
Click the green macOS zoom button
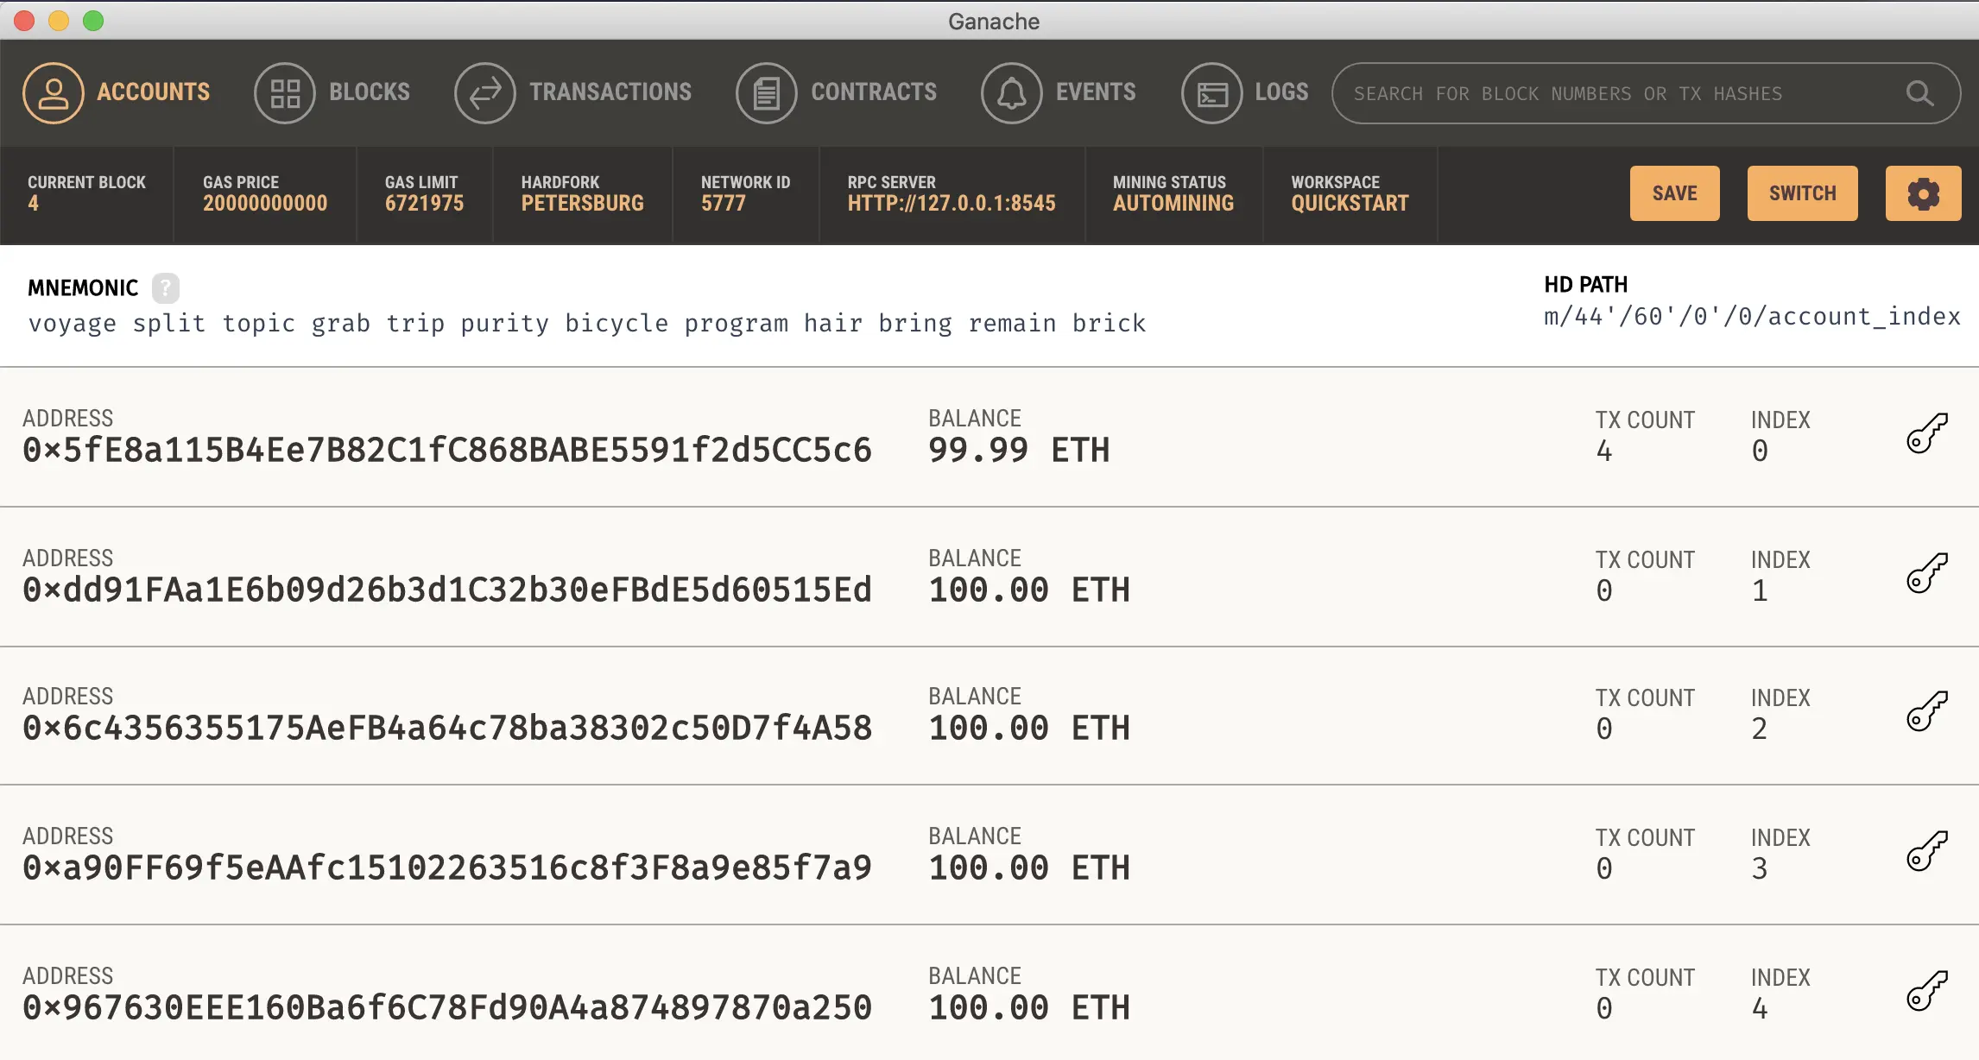[93, 21]
